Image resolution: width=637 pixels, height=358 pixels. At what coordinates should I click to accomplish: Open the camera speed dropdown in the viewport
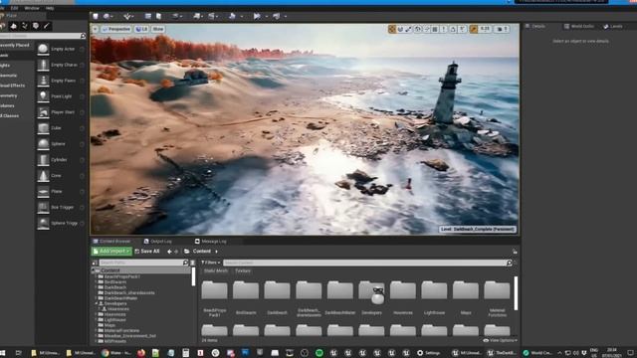point(503,29)
